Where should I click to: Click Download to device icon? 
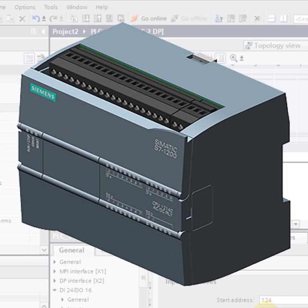(x=86, y=18)
